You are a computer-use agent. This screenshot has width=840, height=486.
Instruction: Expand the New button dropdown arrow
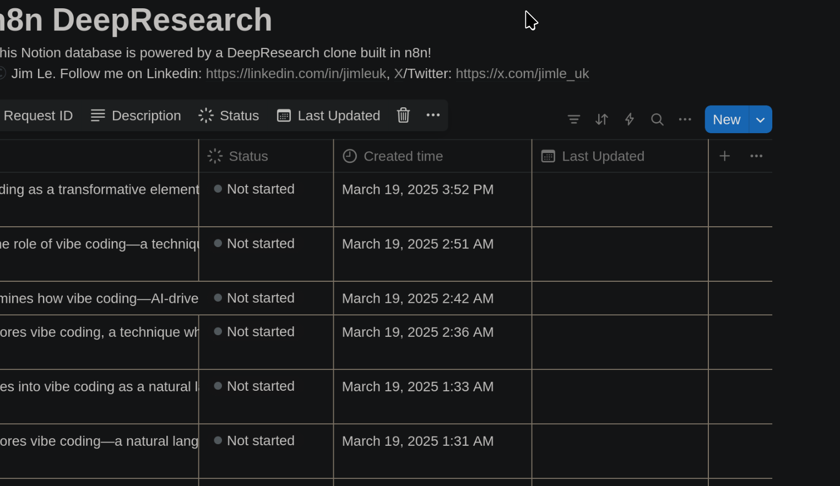(760, 119)
